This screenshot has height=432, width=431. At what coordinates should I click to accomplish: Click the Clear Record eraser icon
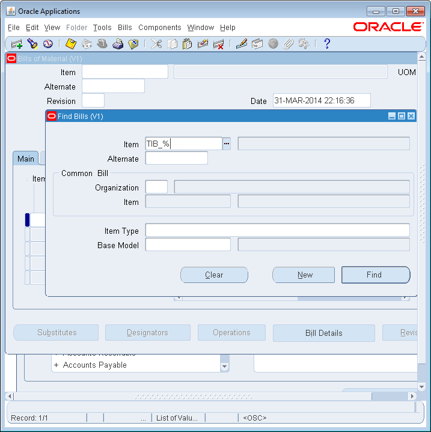203,44
